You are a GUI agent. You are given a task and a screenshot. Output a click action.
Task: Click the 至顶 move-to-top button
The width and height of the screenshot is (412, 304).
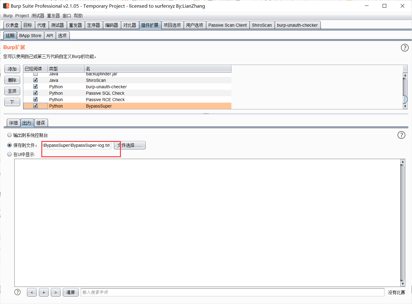pyautogui.click(x=12, y=91)
